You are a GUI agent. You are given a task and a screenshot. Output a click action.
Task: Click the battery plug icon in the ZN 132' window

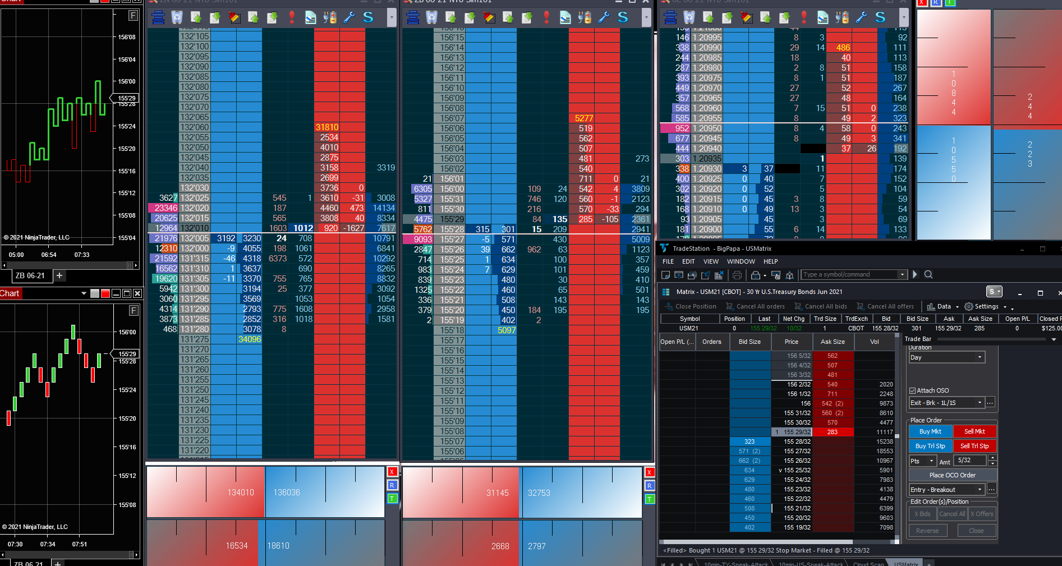pyautogui.click(x=330, y=18)
